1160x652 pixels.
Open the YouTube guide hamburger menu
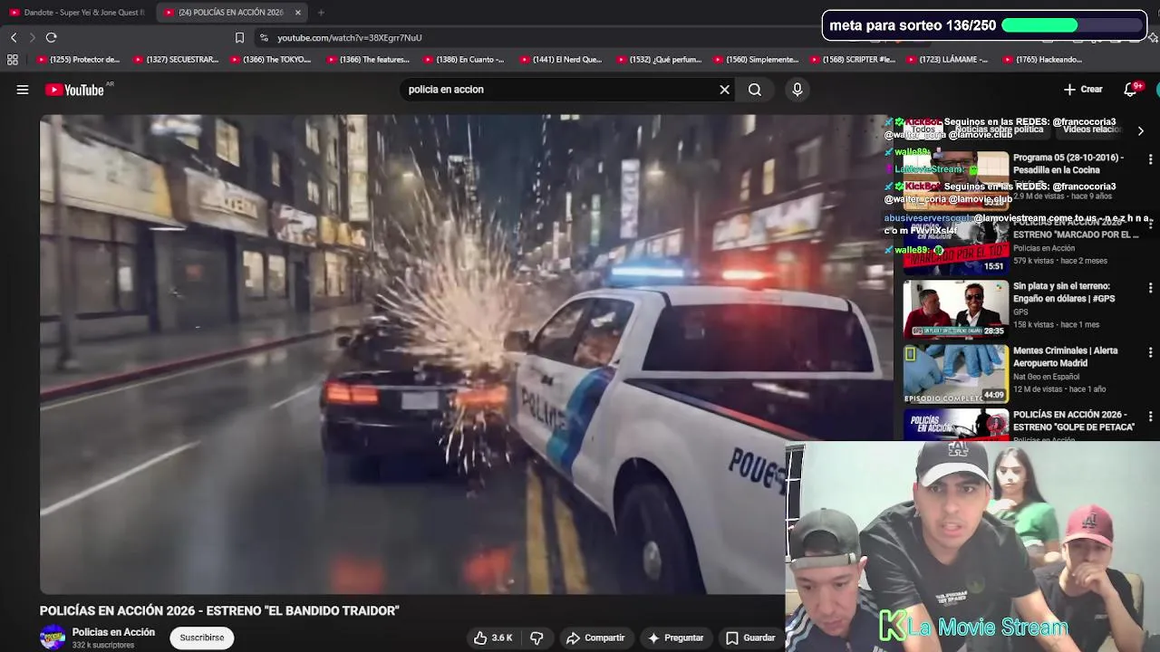click(23, 90)
